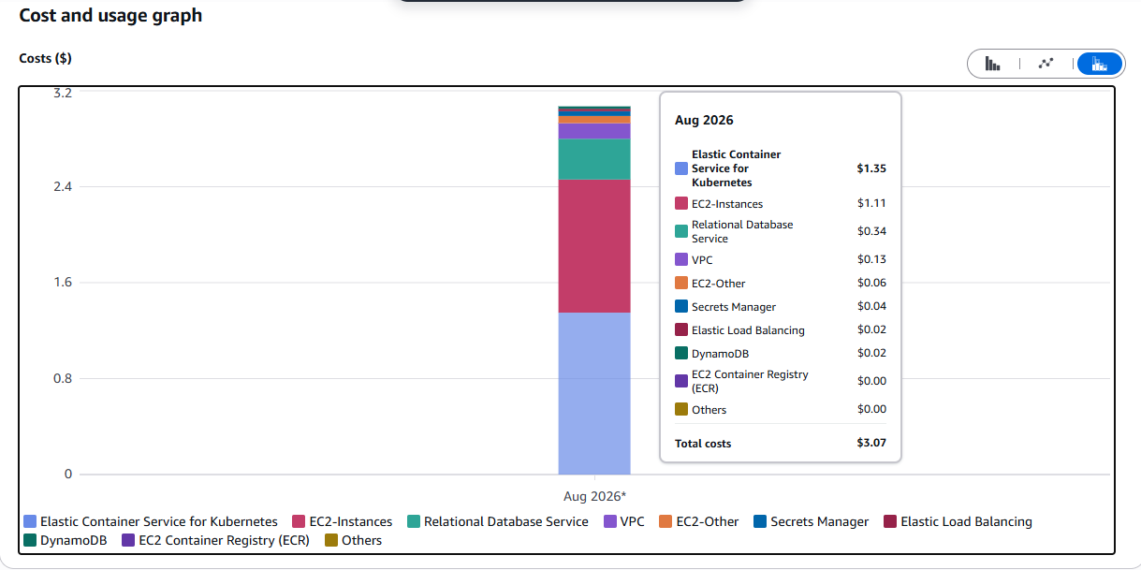This screenshot has height=570, width=1141.
Task: Select stacked bar chart view
Action: coord(1100,64)
